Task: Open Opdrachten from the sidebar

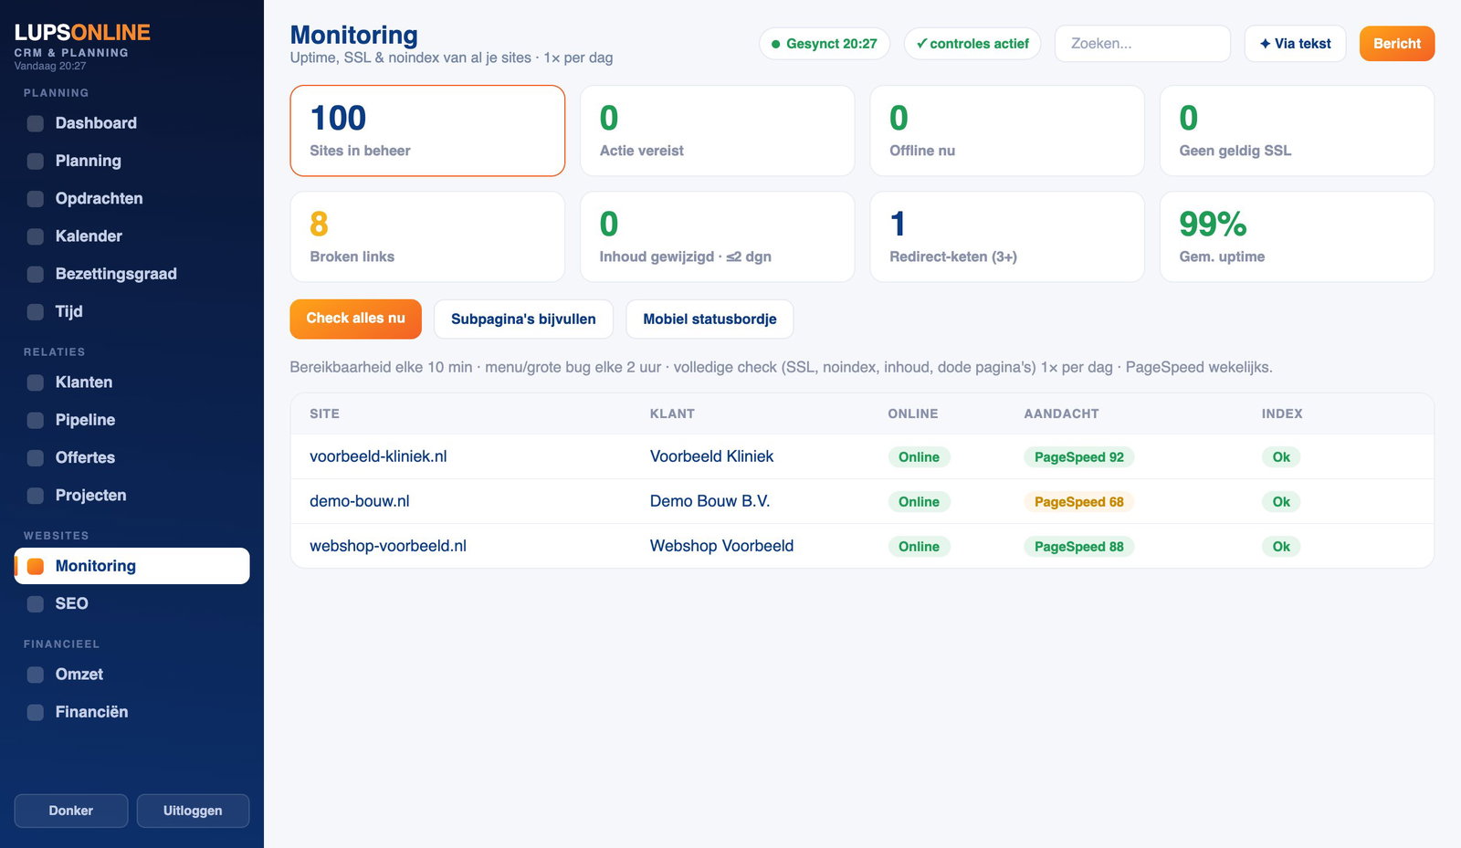Action: point(131,198)
